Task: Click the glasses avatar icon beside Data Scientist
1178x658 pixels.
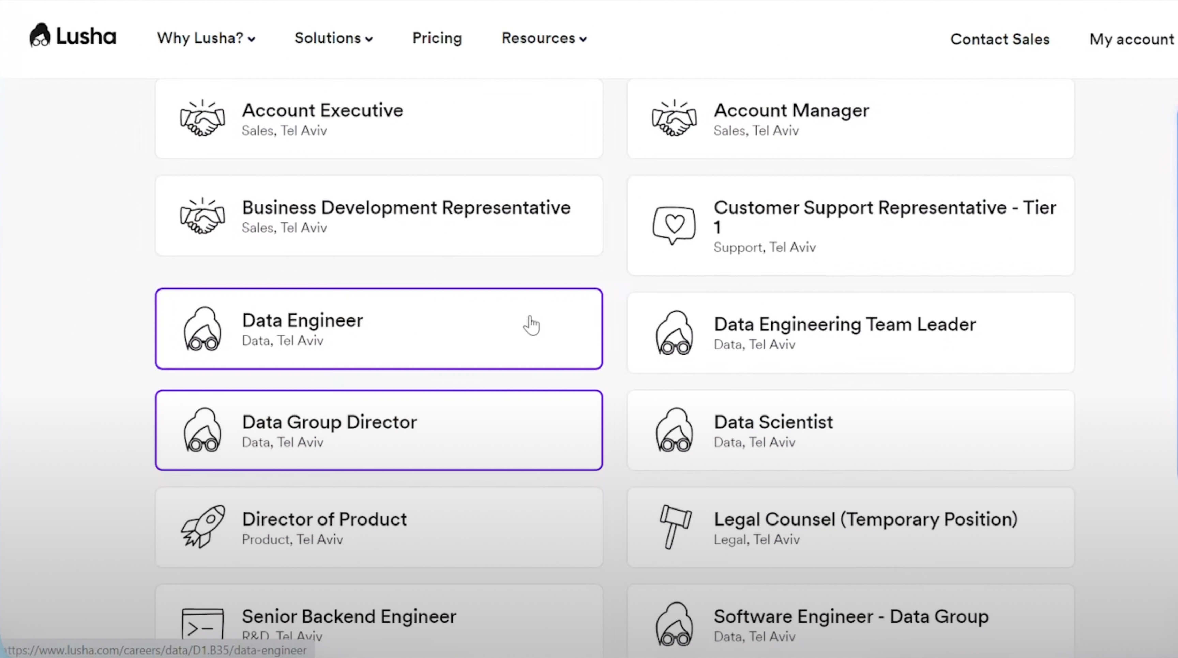Action: (674, 430)
